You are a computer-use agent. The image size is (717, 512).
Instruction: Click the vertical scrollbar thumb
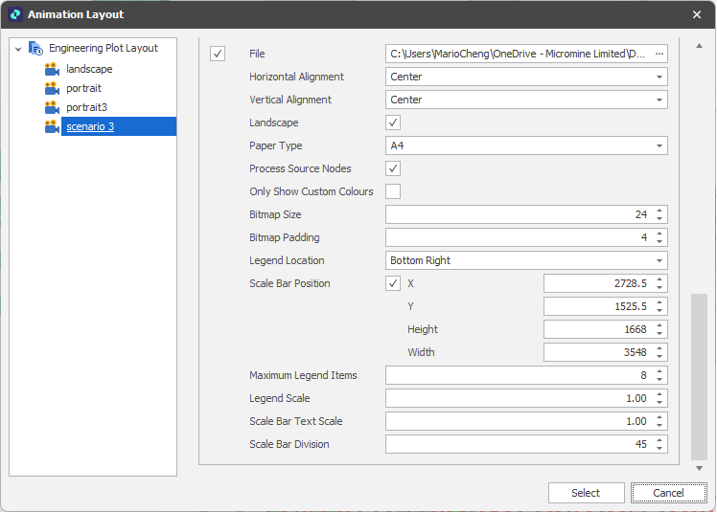click(699, 375)
